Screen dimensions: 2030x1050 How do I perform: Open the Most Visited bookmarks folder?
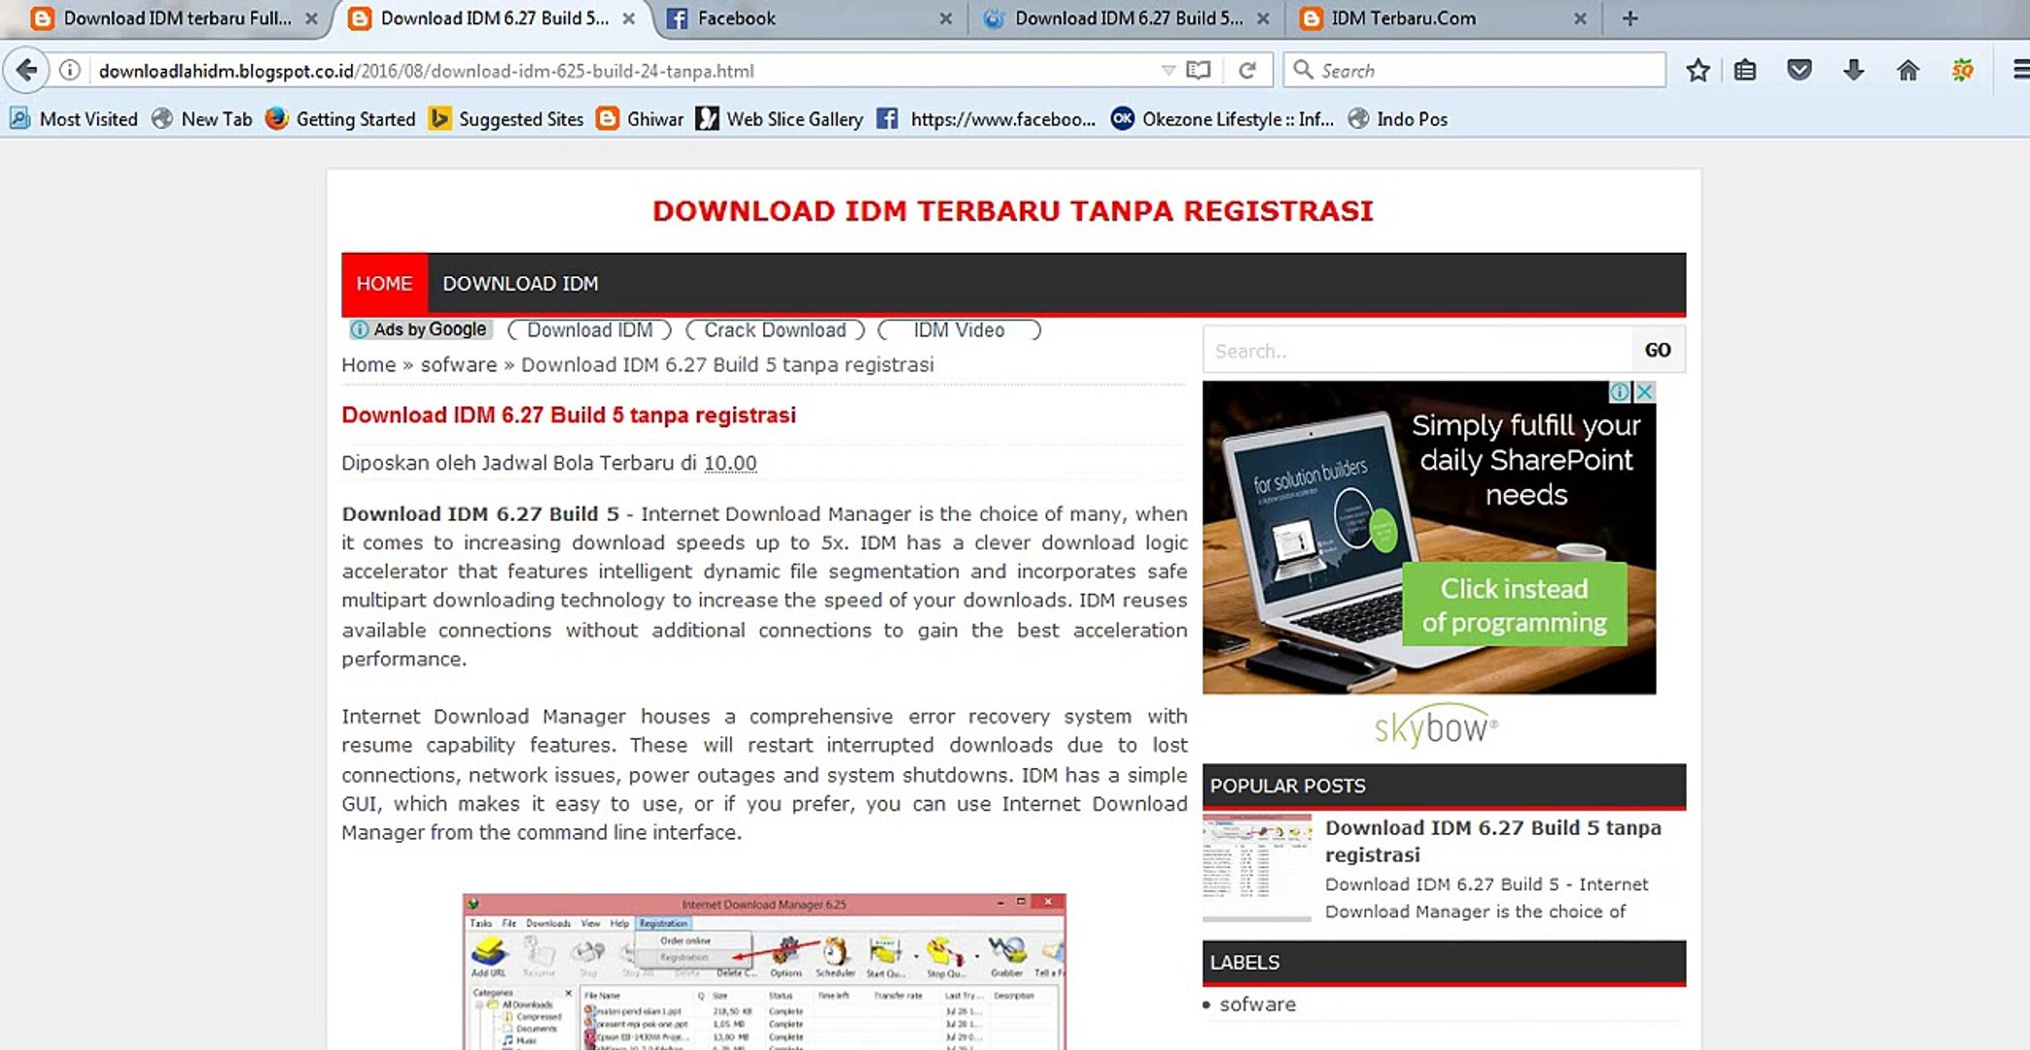(74, 119)
